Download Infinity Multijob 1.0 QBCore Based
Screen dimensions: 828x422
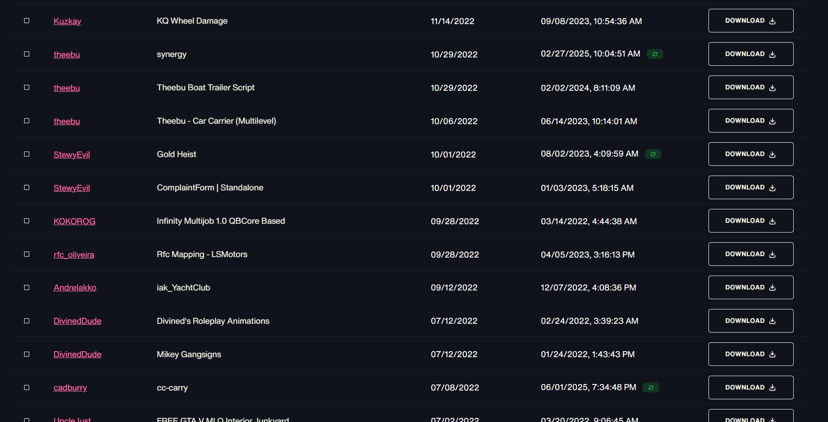[751, 221]
